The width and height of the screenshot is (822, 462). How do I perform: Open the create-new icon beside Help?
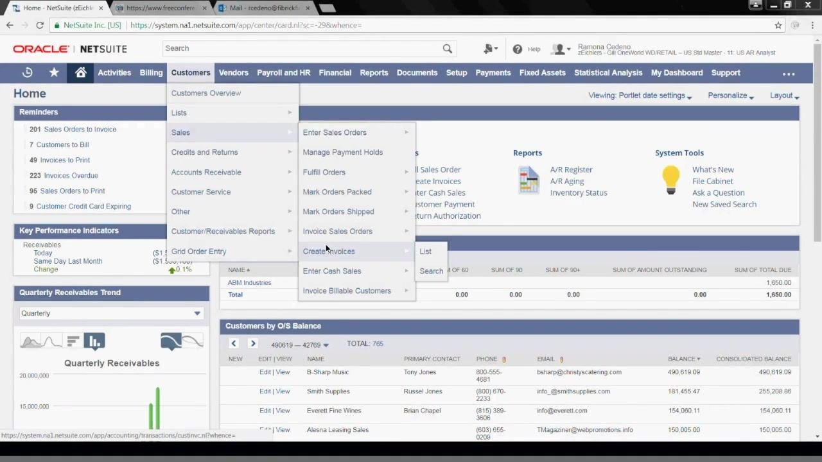[490, 49]
